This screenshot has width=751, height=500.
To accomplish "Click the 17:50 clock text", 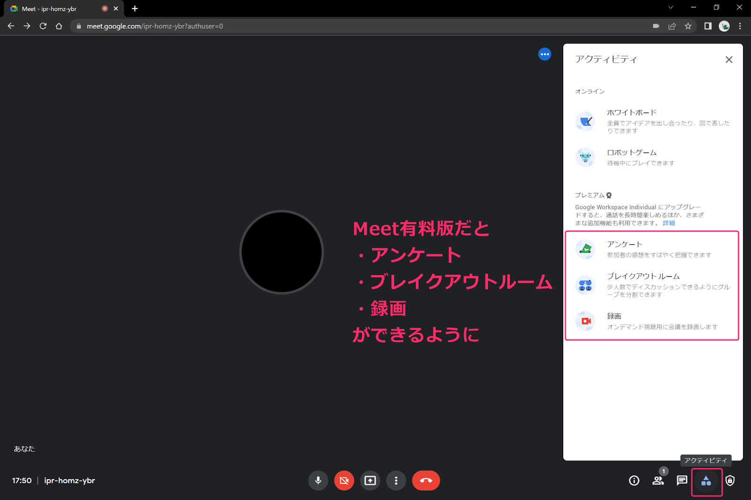I will (22, 480).
